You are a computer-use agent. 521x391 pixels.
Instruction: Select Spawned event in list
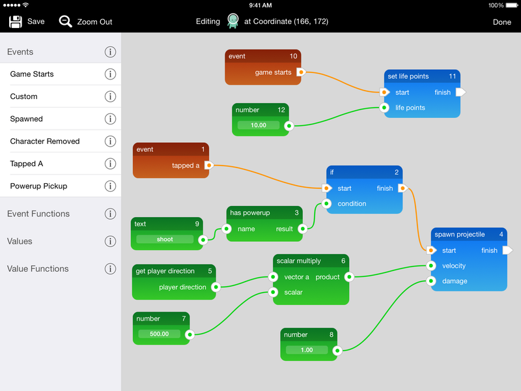61,119
